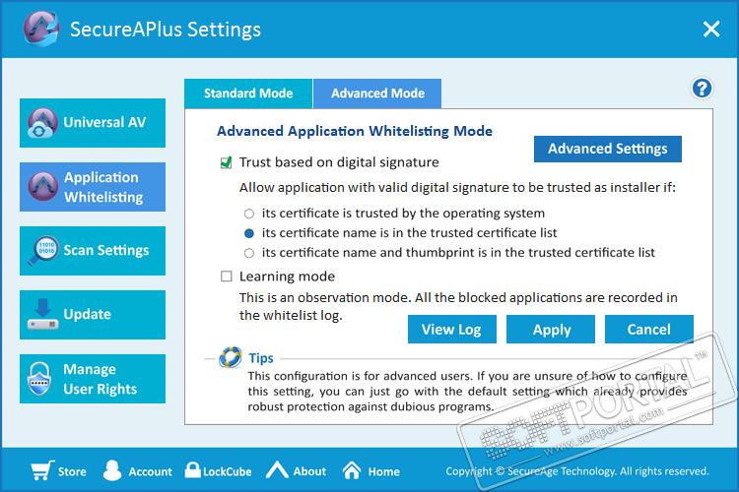The image size is (739, 492).
Task: Click the Store shopping cart icon
Action: click(x=42, y=470)
